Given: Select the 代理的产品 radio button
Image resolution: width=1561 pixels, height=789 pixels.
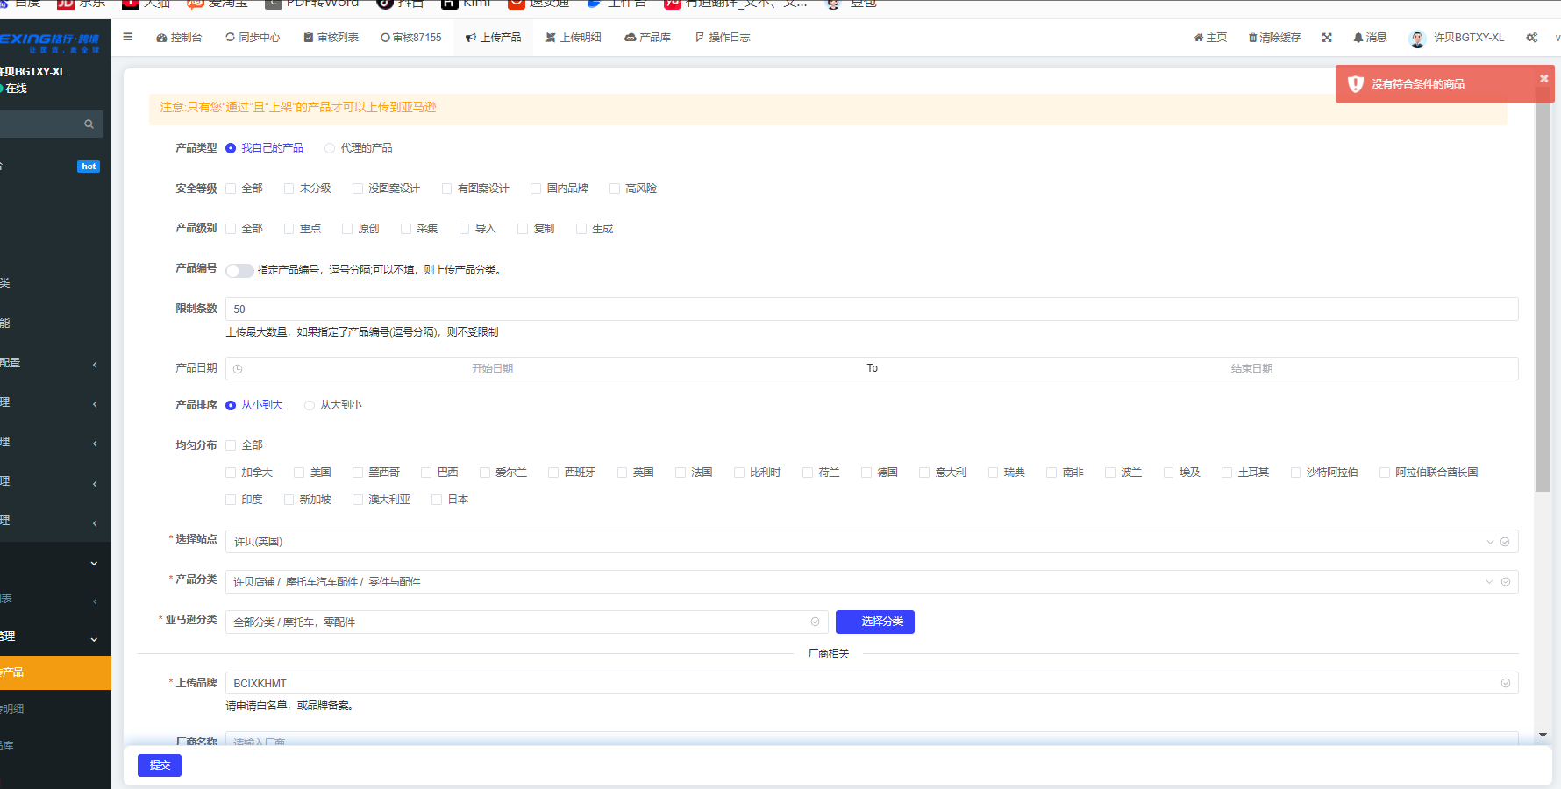Looking at the screenshot, I should point(330,148).
